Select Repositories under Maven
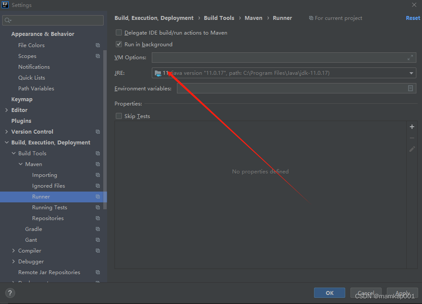Viewport: 422px width, 304px height. (x=48, y=218)
